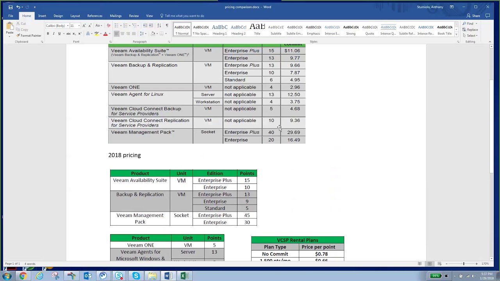Apply the Heading 1 style
Screen dimensions: 500x281
click(x=220, y=30)
